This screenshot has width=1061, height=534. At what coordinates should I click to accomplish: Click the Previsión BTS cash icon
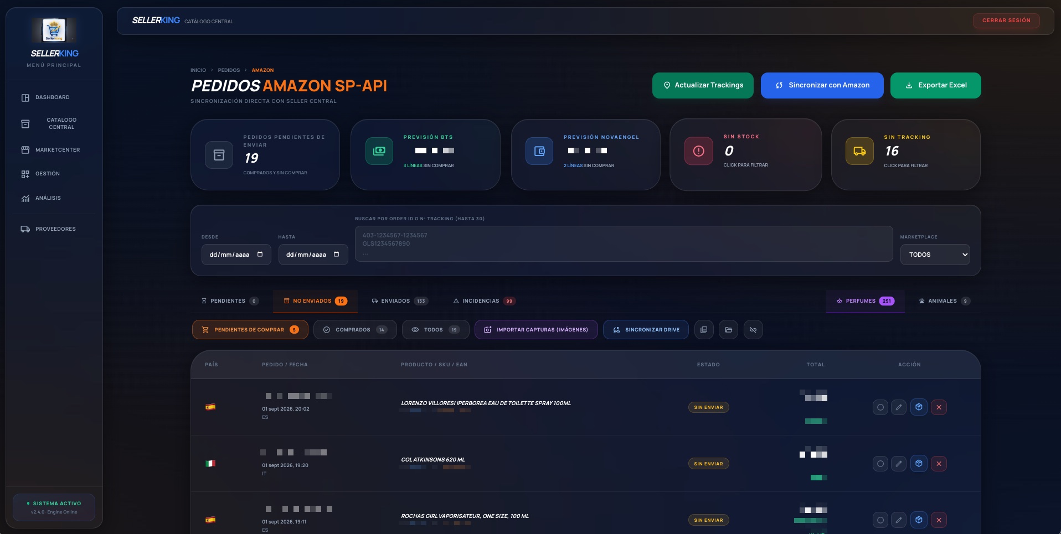[x=379, y=151]
